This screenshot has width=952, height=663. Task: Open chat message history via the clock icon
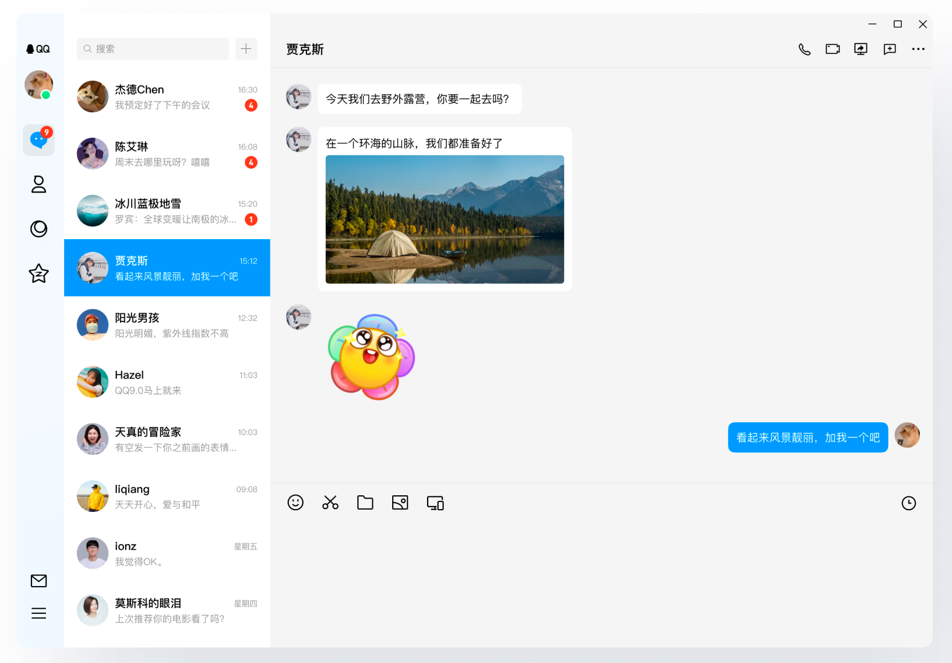point(909,503)
